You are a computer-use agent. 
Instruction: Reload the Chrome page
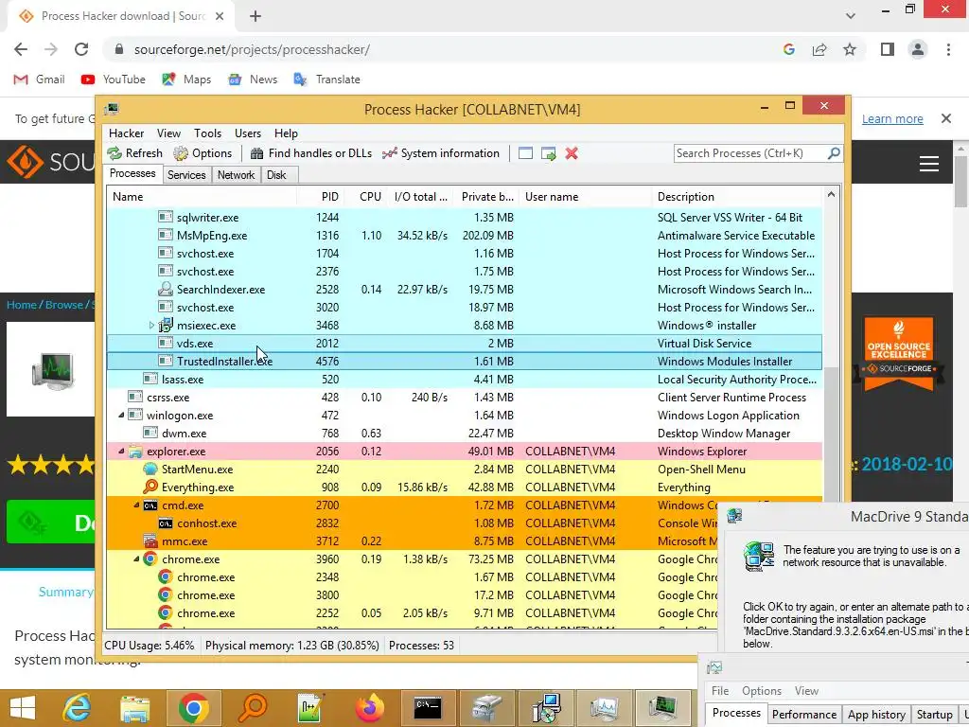81,49
